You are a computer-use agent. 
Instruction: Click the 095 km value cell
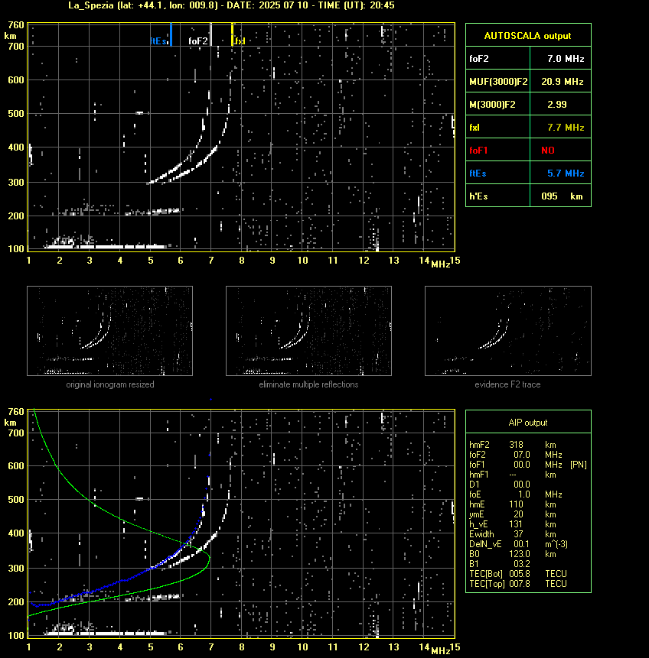[x=561, y=196]
